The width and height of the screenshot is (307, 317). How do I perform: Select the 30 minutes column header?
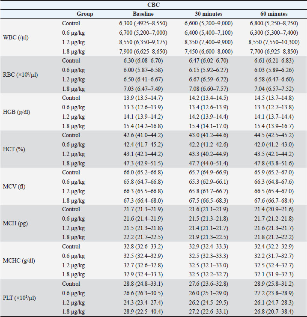[x=209, y=14]
